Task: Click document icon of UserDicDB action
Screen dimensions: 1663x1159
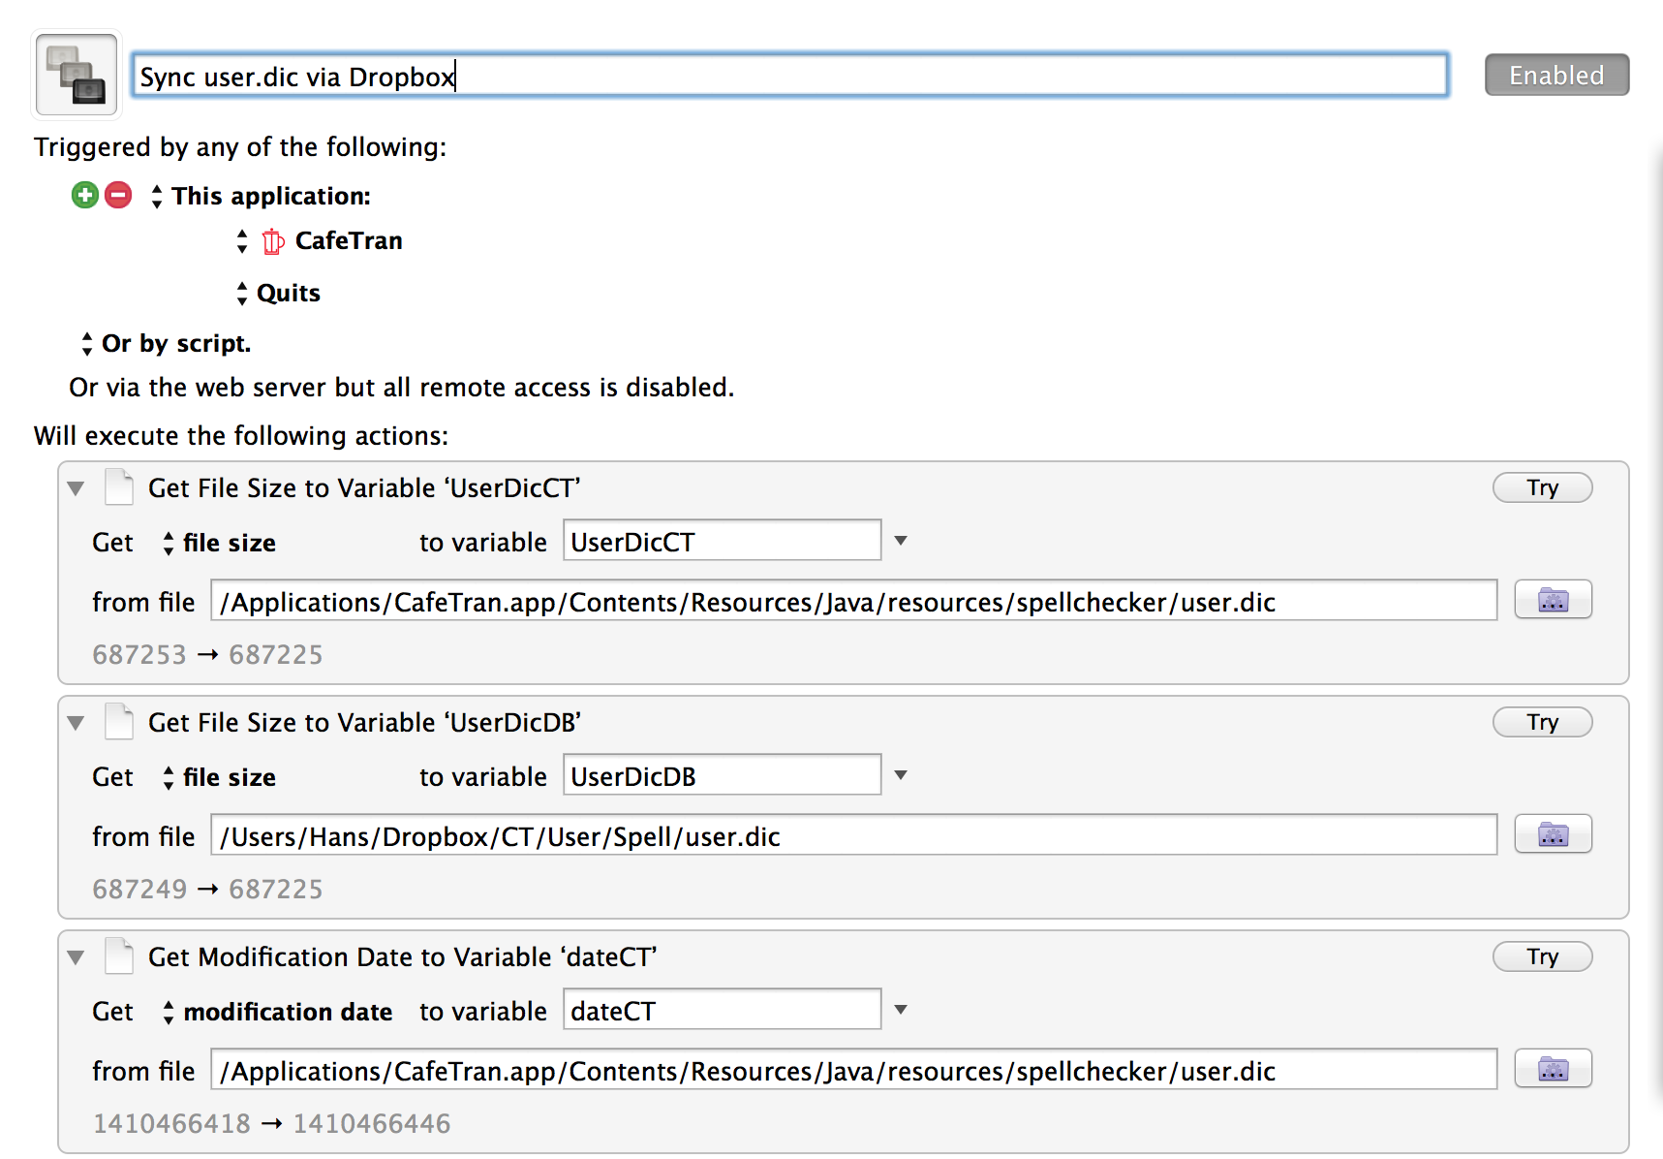Action: click(x=119, y=722)
